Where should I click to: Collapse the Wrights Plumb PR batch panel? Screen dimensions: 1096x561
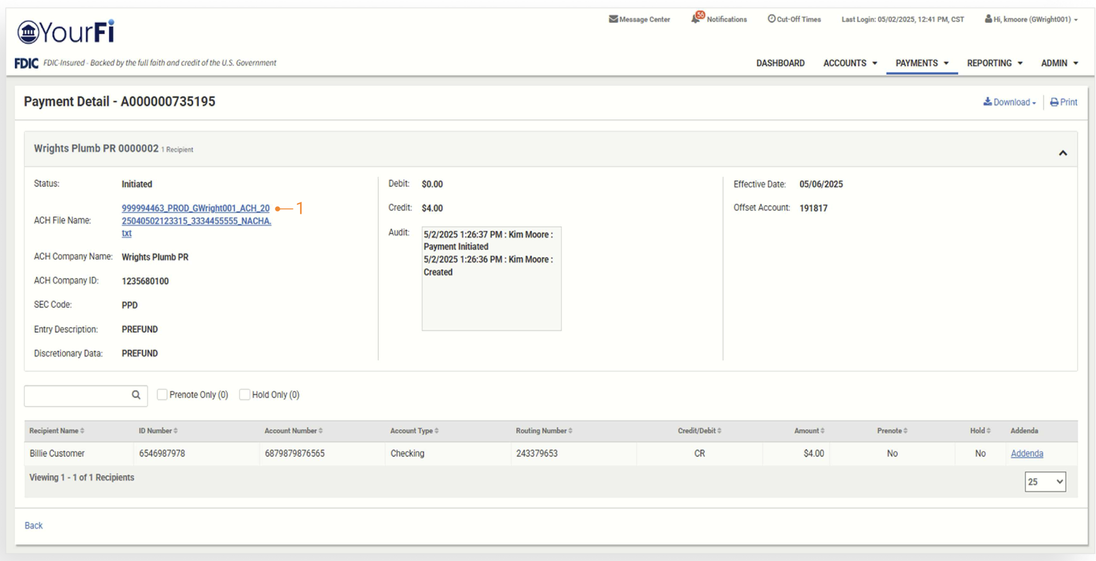click(1062, 153)
